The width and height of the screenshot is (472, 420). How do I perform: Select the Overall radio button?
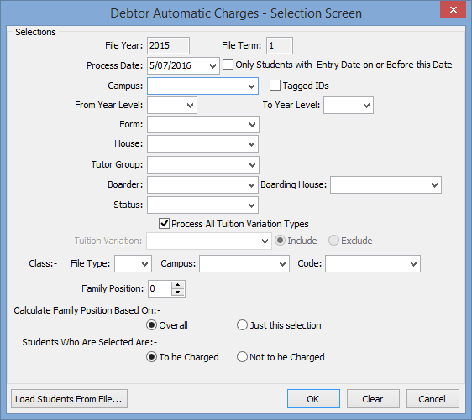pyautogui.click(x=151, y=325)
